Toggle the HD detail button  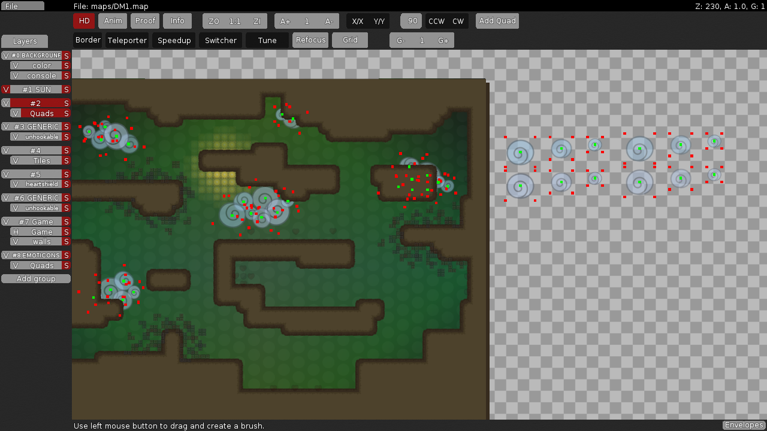[84, 21]
